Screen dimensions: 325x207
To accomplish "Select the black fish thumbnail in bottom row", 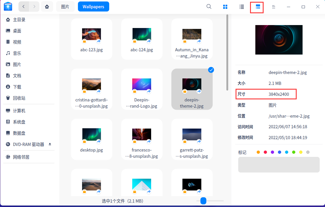I will pyautogui.click(x=192, y=185).
